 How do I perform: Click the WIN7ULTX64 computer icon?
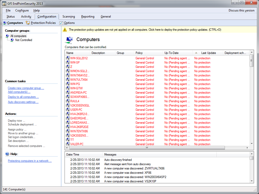tap(68, 80)
